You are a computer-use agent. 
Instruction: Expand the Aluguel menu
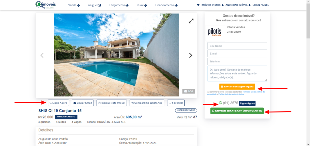(x=94, y=5)
